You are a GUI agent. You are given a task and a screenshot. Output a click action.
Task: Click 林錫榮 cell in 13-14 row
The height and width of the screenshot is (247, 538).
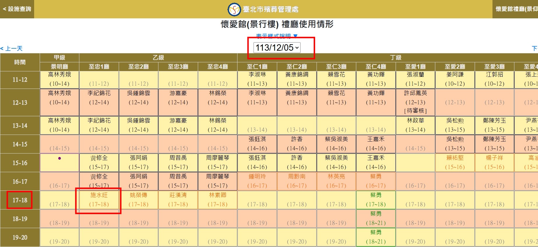(x=218, y=125)
